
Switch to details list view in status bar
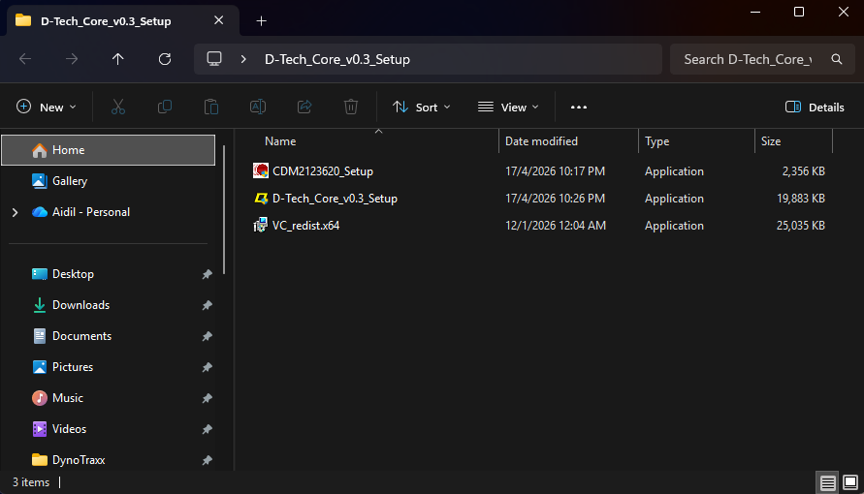click(x=827, y=482)
